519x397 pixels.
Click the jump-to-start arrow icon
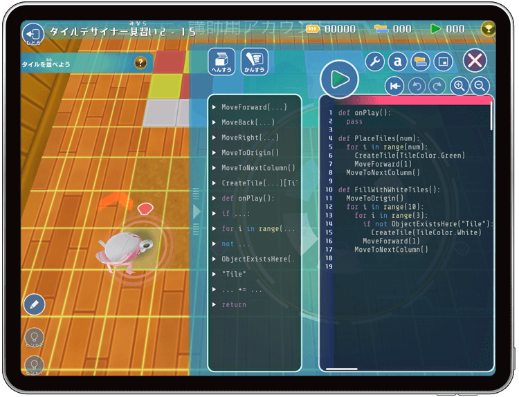(394, 86)
